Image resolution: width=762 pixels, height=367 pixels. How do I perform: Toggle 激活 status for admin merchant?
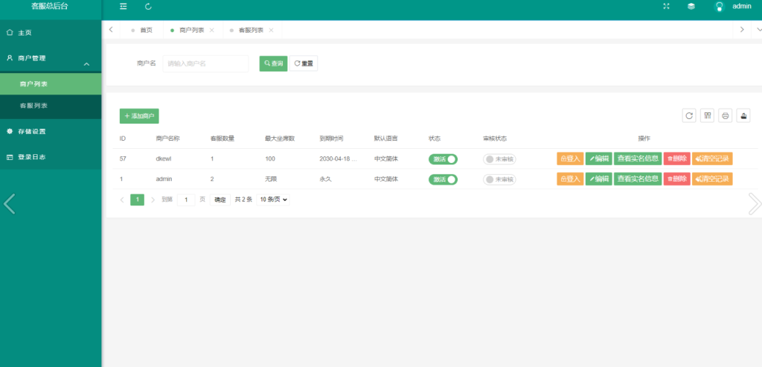(443, 179)
